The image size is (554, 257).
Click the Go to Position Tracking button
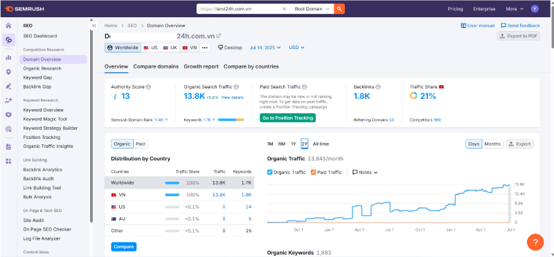coord(287,117)
